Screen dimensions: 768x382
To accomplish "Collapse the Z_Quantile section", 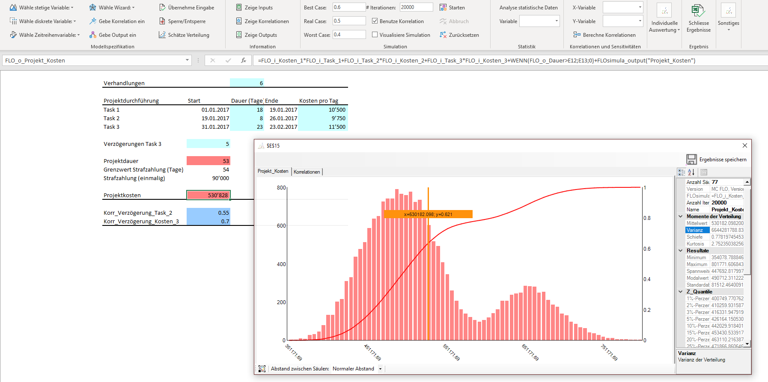I will [681, 292].
